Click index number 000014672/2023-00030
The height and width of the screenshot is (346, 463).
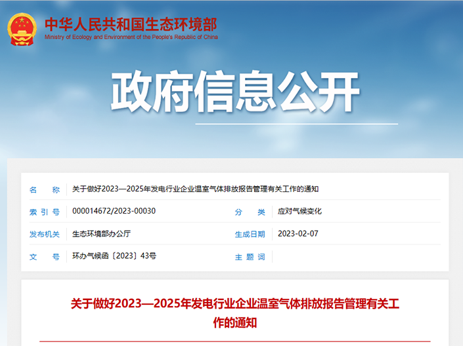(x=114, y=211)
